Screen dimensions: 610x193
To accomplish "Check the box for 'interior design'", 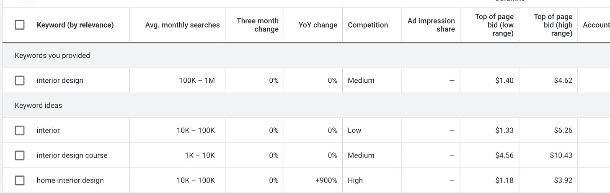I will coord(20,81).
